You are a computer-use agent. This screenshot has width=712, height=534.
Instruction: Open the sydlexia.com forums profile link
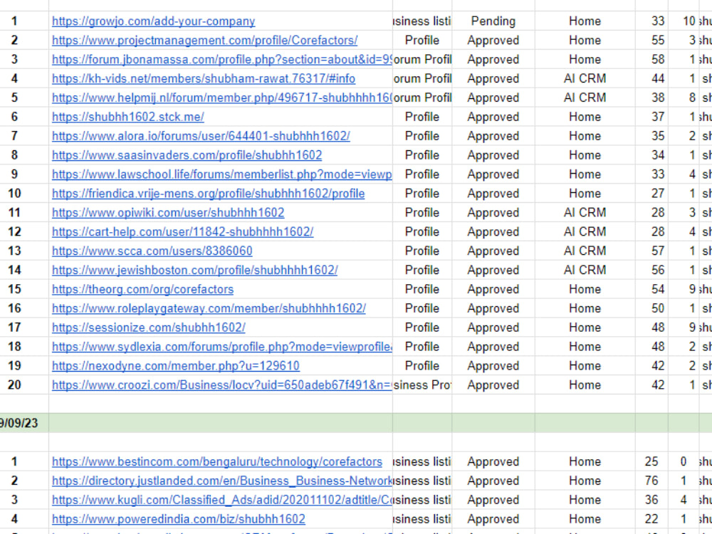(221, 347)
